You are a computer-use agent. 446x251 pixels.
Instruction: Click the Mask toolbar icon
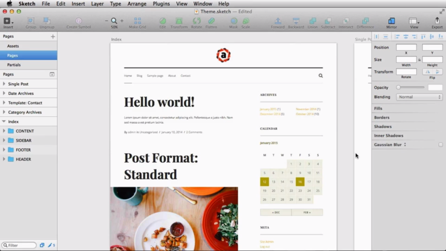tap(234, 22)
